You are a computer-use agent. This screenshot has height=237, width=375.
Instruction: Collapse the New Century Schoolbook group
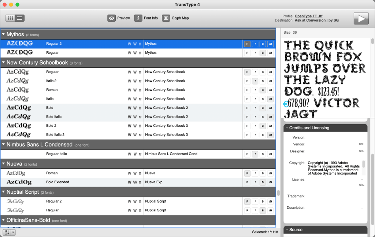(3, 62)
